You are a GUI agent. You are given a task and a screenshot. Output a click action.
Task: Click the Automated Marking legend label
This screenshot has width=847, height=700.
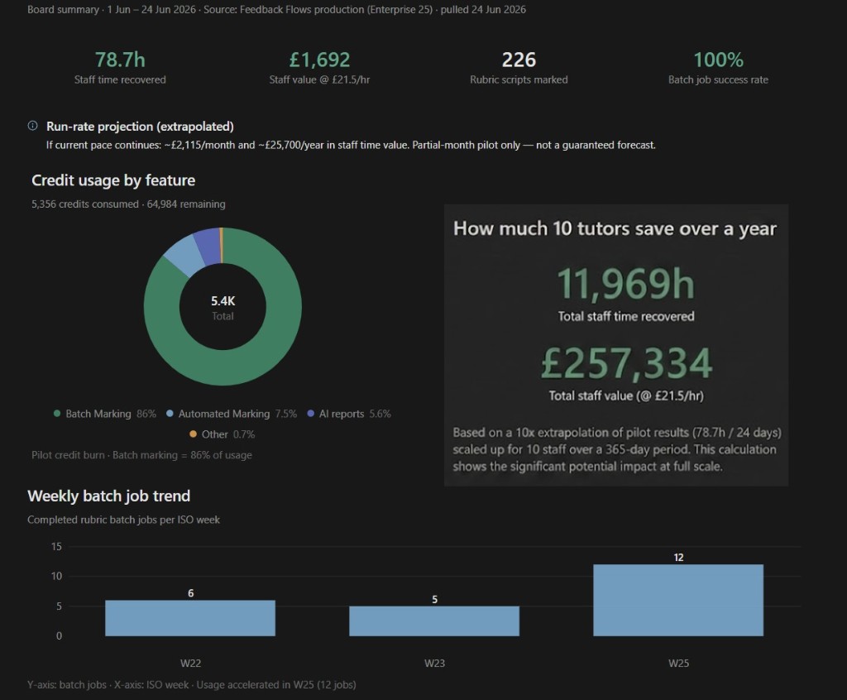point(223,414)
